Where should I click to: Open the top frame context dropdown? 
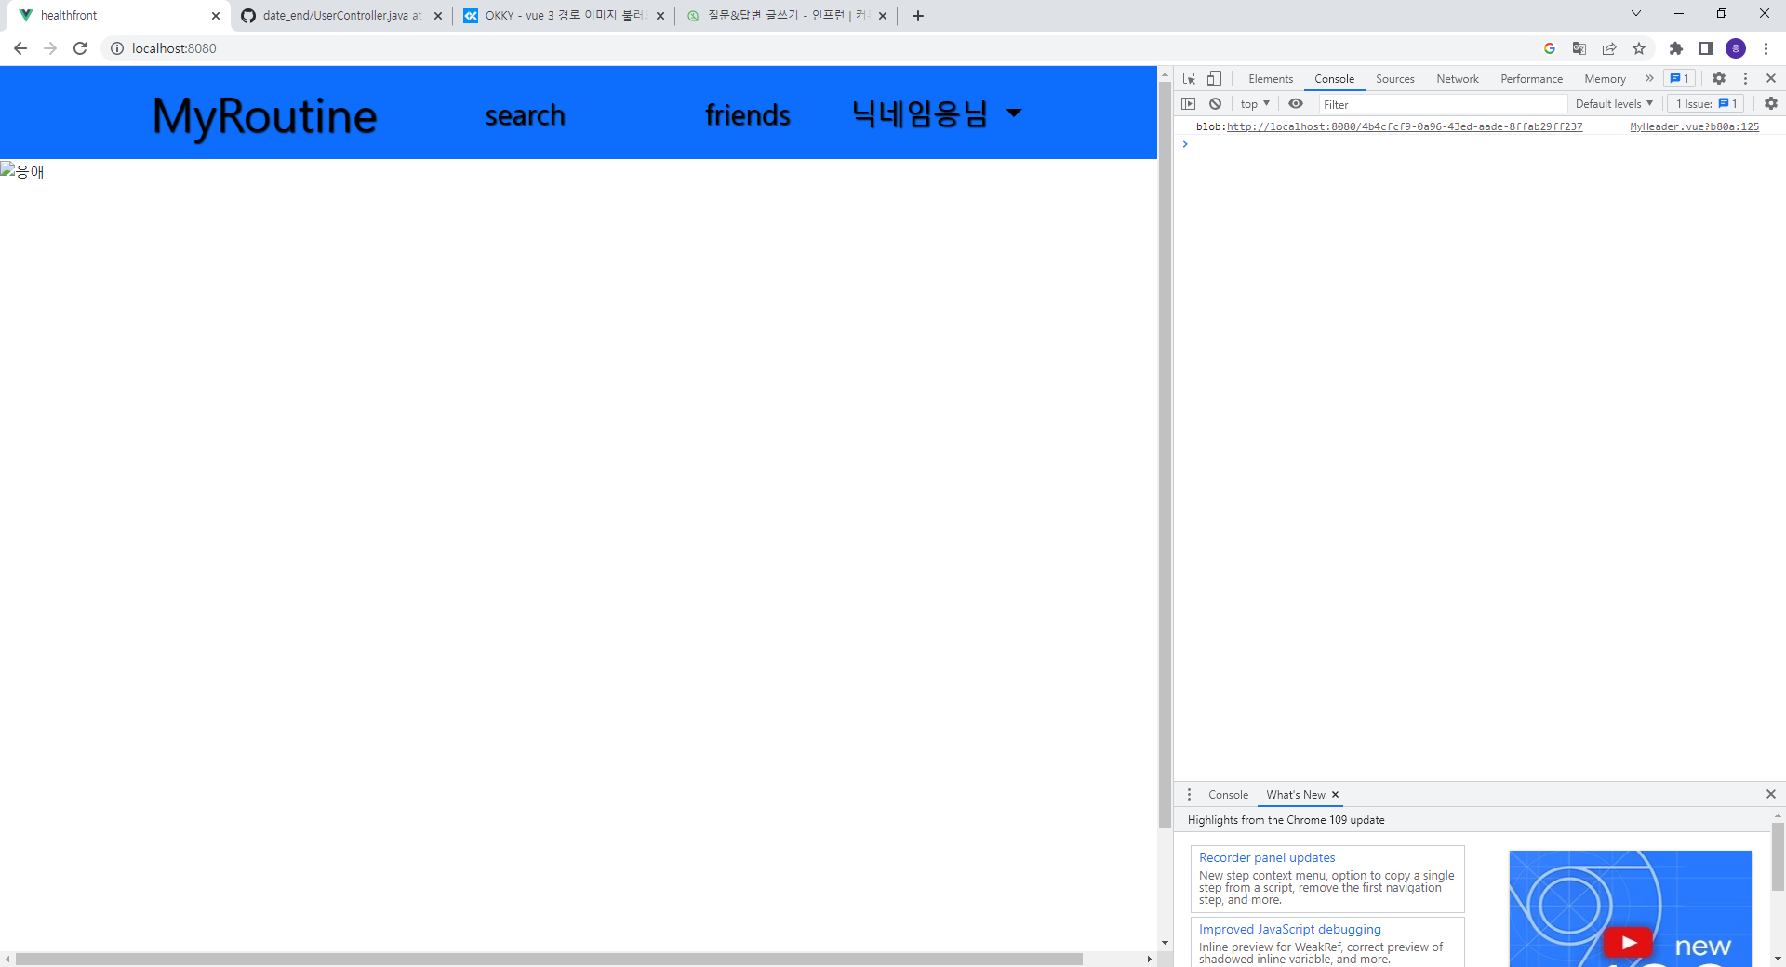point(1254,103)
